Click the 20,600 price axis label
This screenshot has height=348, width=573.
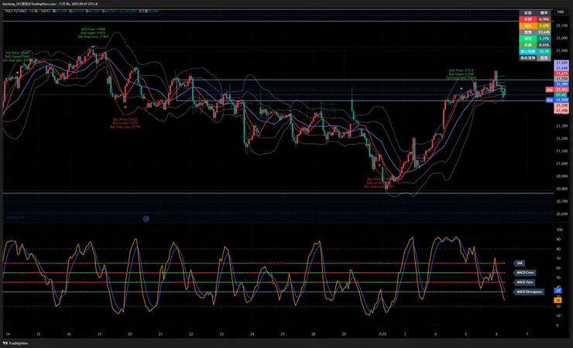561,213
